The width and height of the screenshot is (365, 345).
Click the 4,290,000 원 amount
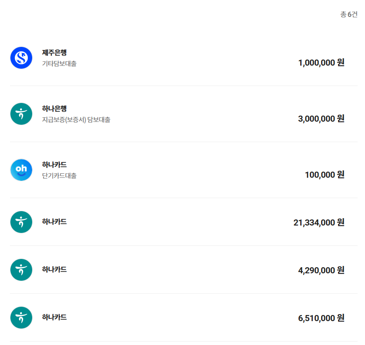[x=321, y=270]
